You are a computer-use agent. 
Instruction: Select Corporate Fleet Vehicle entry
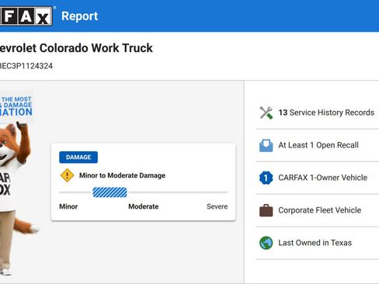(x=318, y=210)
